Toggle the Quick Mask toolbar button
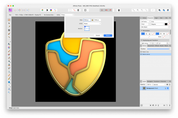 click(85, 10)
